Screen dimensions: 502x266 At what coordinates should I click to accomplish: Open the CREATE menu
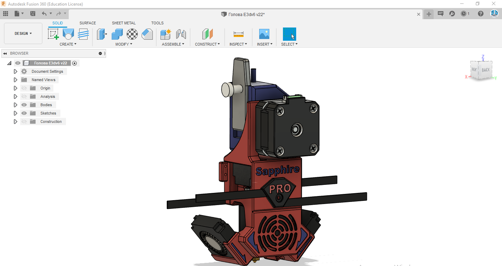(x=68, y=44)
